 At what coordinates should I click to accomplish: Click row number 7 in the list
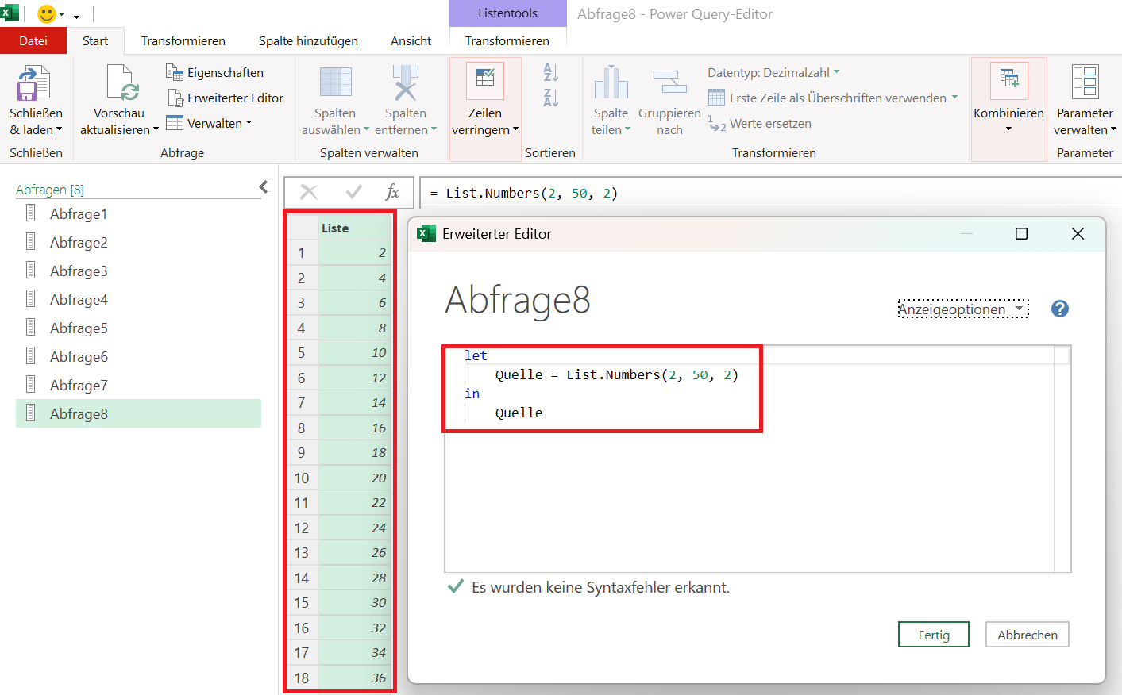(302, 402)
